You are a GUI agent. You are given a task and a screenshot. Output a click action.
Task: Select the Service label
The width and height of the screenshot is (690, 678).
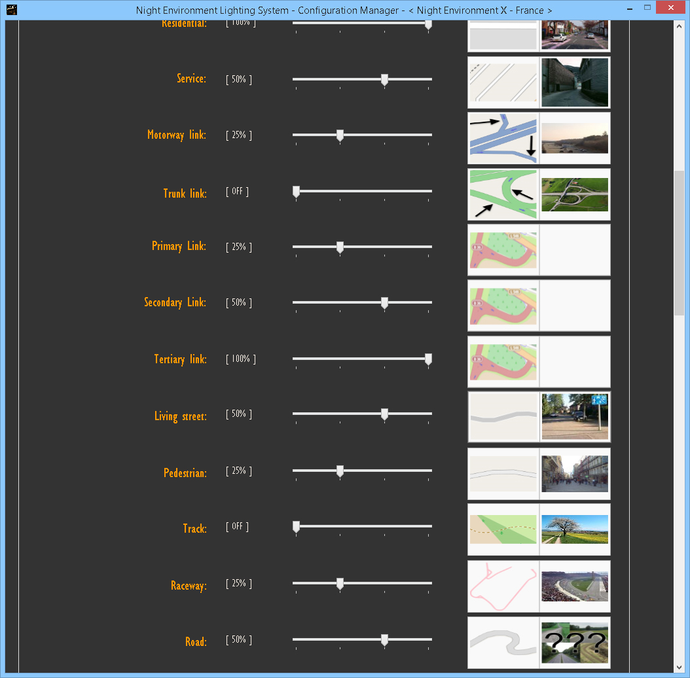[191, 79]
